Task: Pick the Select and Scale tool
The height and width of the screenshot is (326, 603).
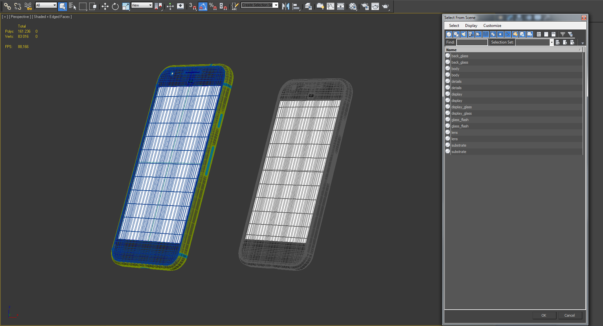Action: point(125,6)
